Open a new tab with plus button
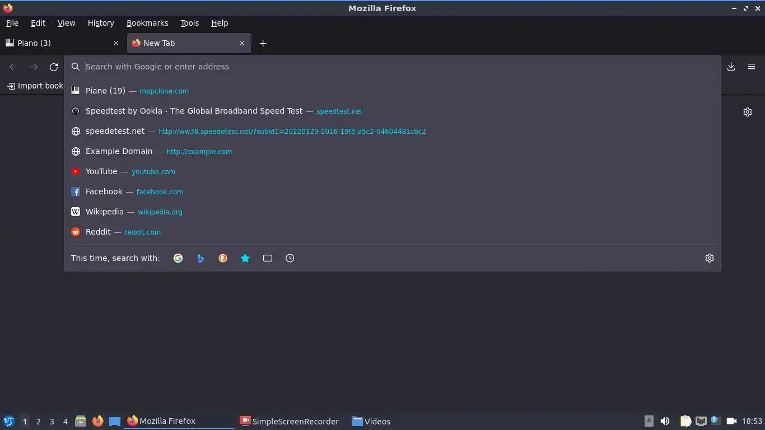The image size is (765, 430). [x=263, y=43]
